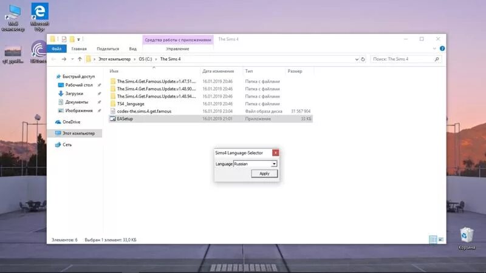Click the OneDrive cloud icon
The image size is (486, 273).
(58, 122)
